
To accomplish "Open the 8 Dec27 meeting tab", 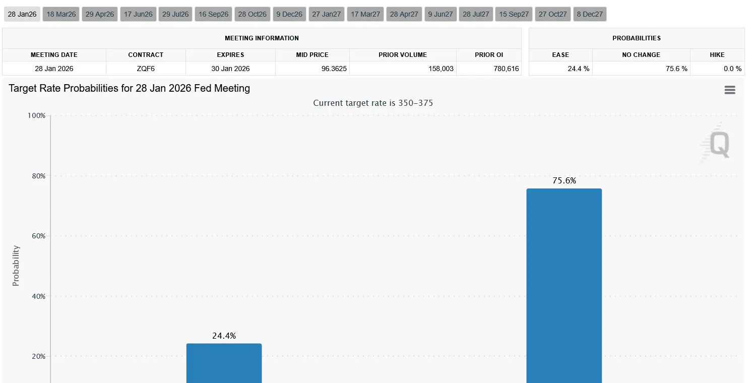I will pos(590,14).
